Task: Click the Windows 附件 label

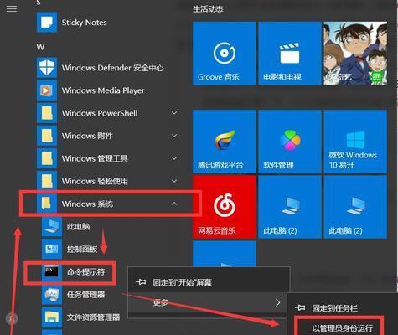Action: 87,136
